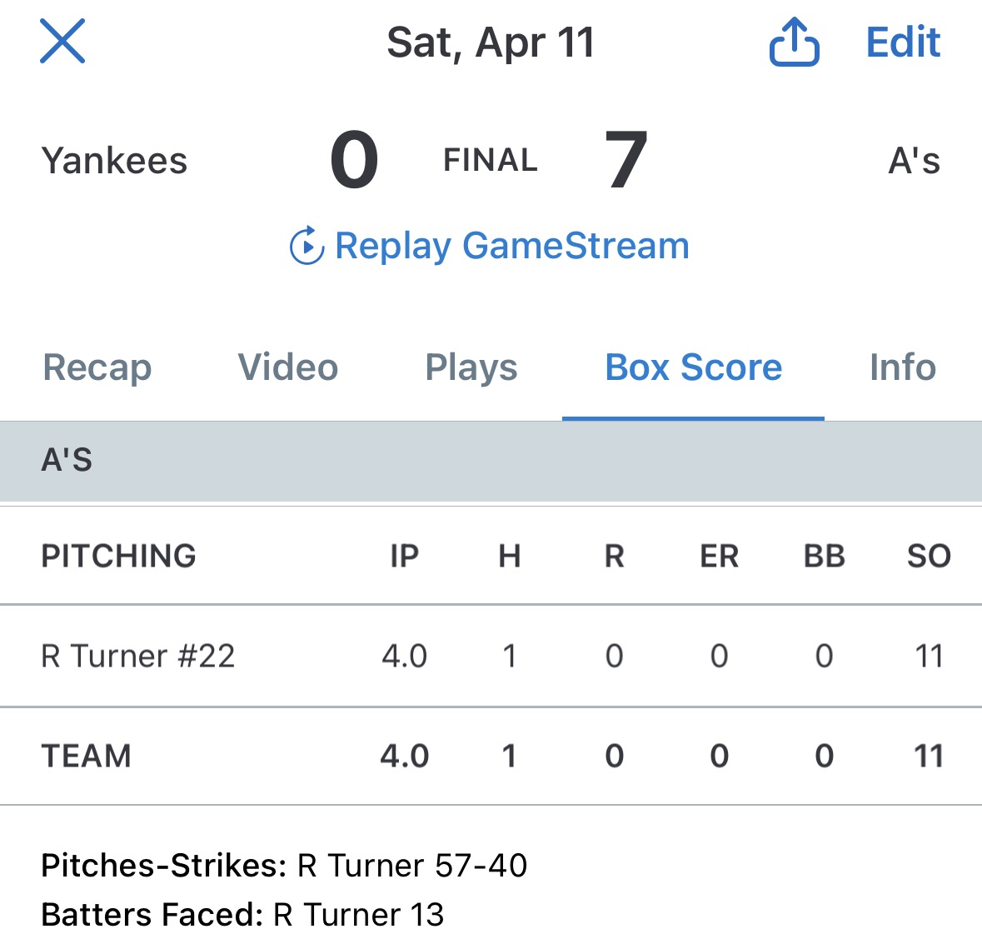Tap the IP column header
The width and height of the screenshot is (982, 939).
[405, 557]
